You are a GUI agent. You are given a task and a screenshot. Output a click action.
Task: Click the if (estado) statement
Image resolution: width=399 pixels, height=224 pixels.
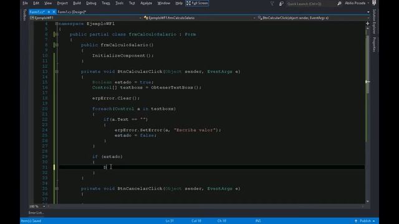(107, 157)
